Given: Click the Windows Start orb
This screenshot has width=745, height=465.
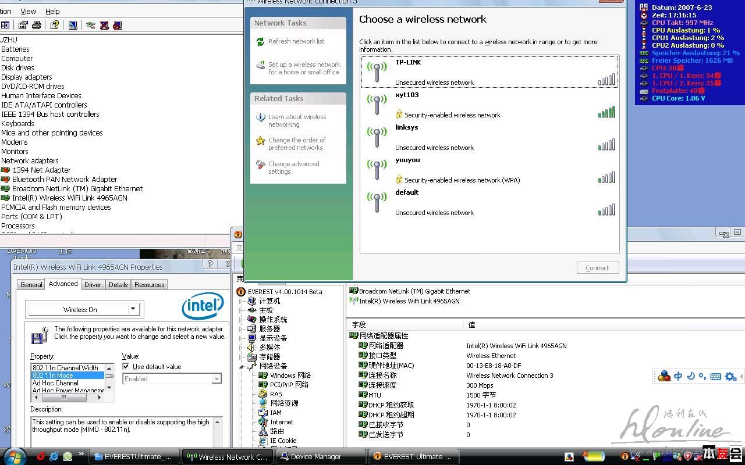Looking at the screenshot, I should coord(15,456).
